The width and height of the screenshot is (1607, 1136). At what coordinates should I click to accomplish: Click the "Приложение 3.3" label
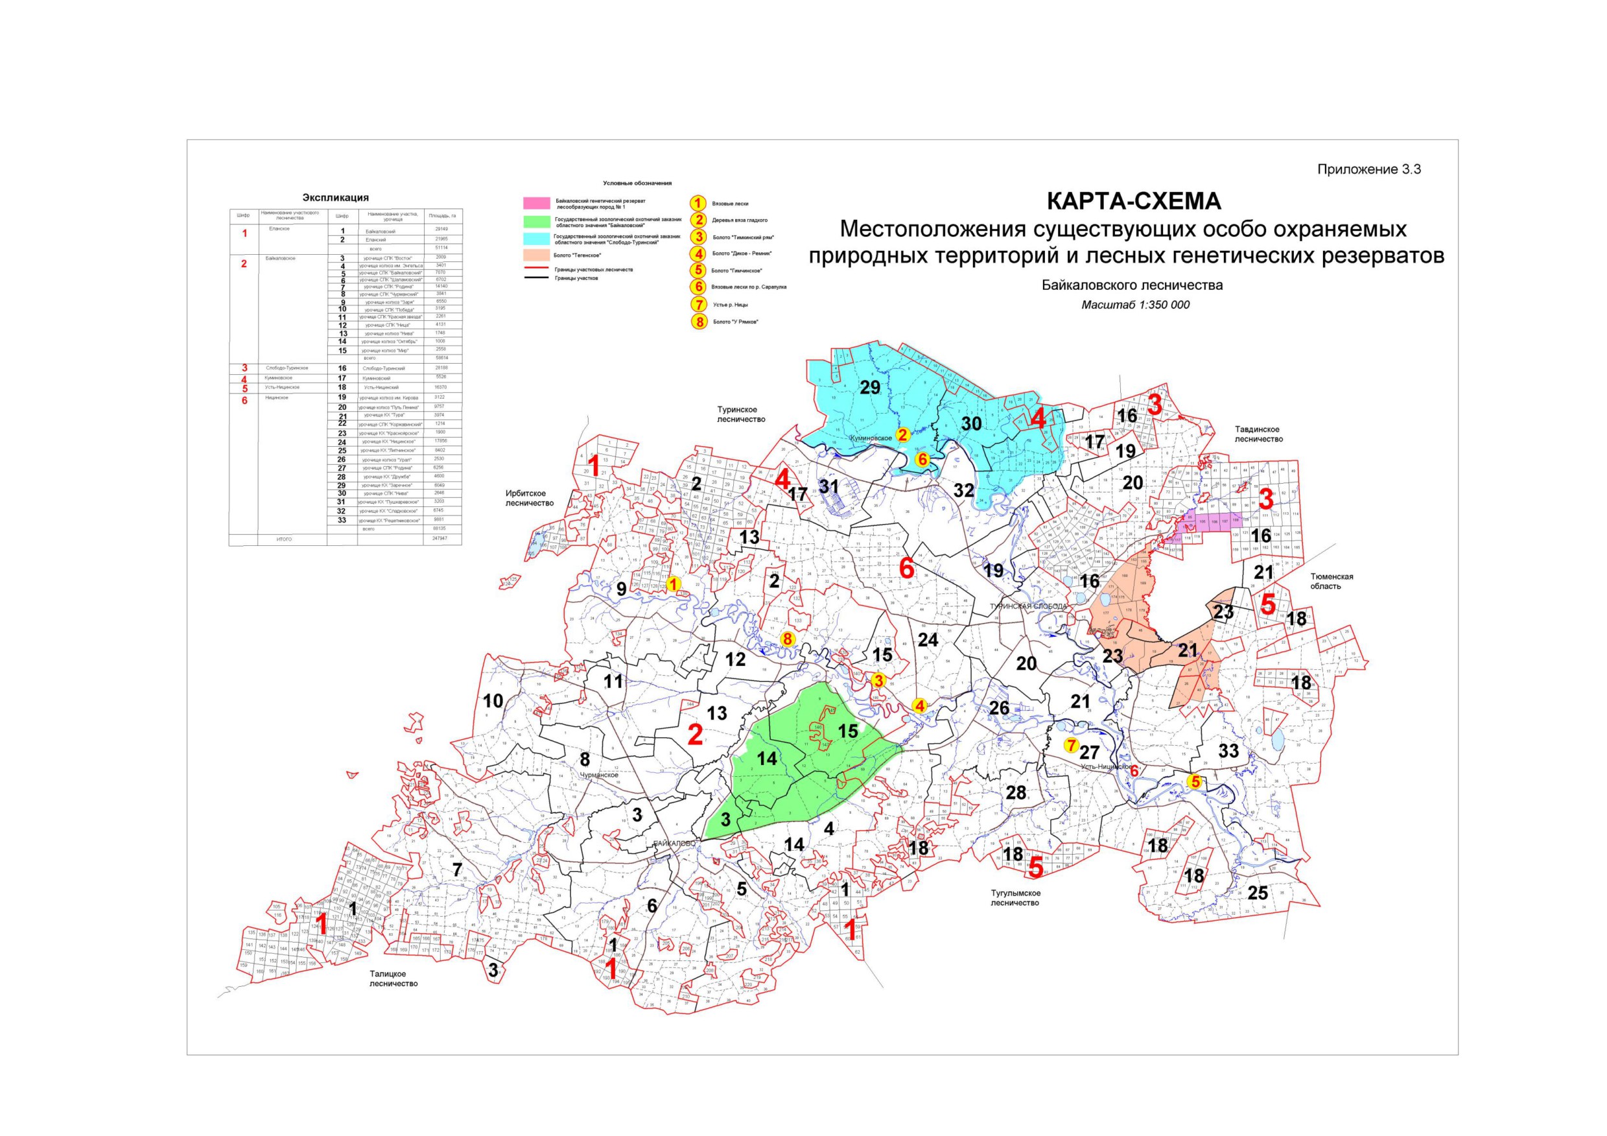click(1369, 169)
